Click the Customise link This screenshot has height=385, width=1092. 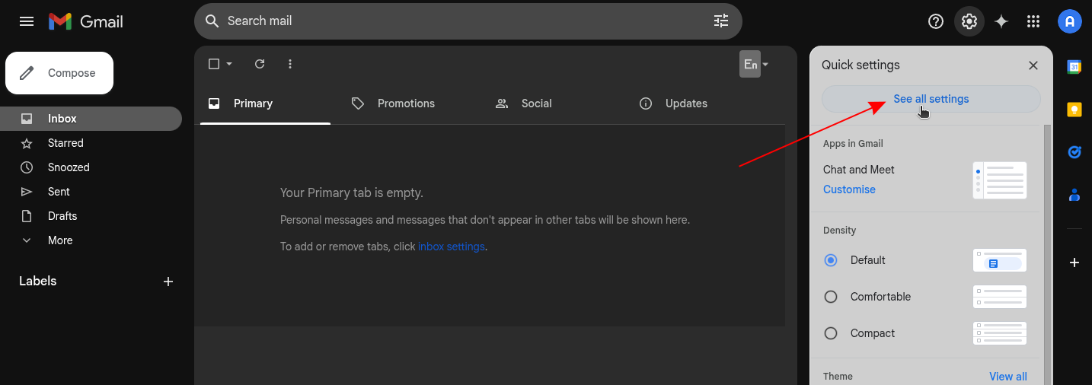click(x=849, y=189)
